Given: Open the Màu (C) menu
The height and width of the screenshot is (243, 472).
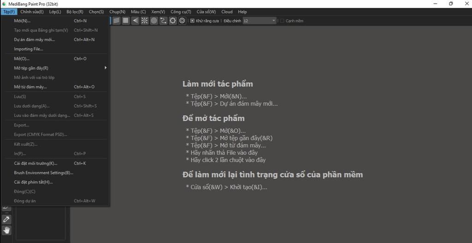Looking at the screenshot, I should [138, 12].
